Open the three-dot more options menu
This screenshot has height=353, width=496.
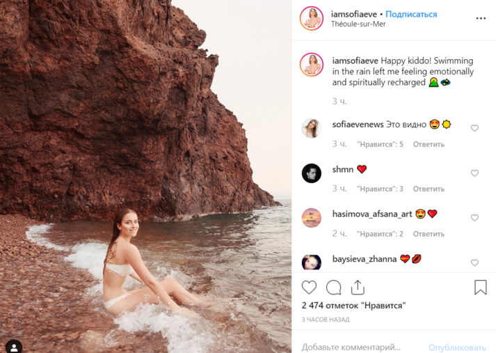pos(481,18)
